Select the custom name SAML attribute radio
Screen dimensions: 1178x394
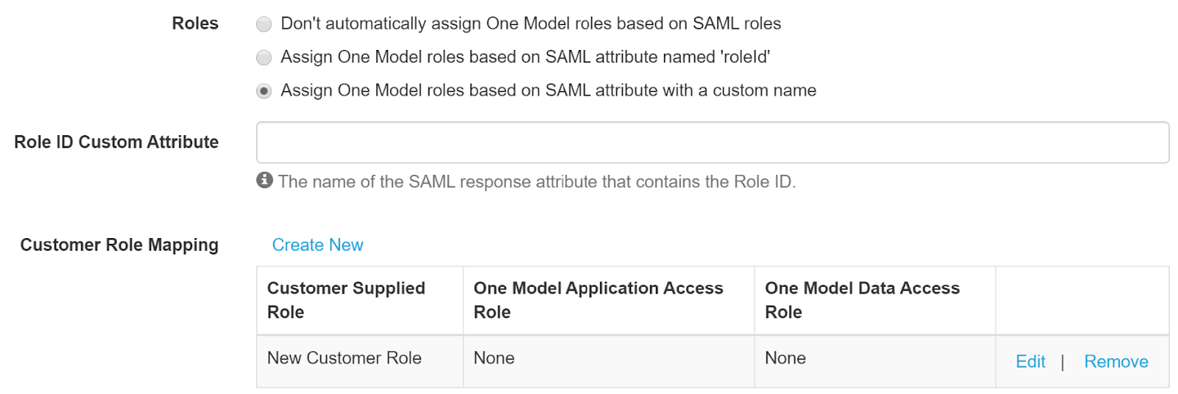[x=264, y=91]
